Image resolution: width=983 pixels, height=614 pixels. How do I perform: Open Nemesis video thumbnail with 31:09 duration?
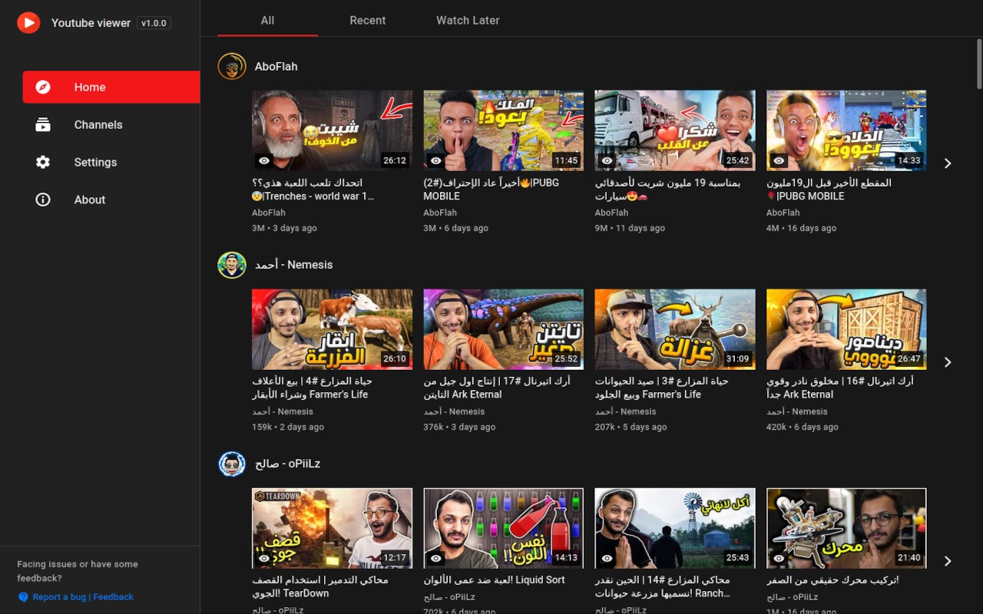(675, 329)
